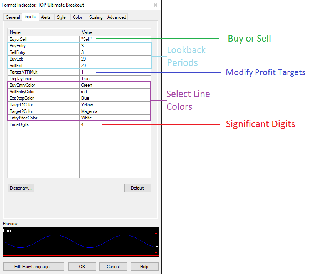Switch to the Advanced tab

tap(117, 17)
